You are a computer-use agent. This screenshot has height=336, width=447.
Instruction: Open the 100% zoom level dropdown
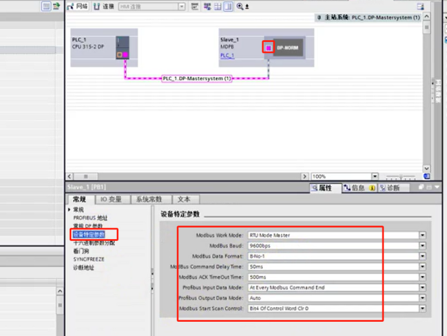tap(375, 176)
